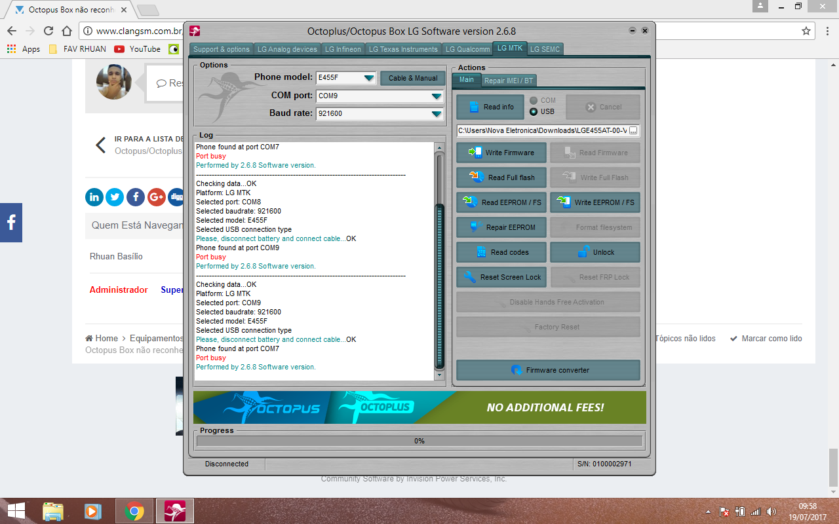Click the Facebook side tab on page
The height and width of the screenshot is (524, 839).
(11, 223)
